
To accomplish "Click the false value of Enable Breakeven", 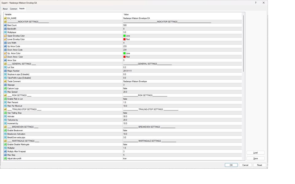I will 125,130.
